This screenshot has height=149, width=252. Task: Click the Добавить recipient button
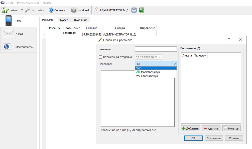pos(191,128)
